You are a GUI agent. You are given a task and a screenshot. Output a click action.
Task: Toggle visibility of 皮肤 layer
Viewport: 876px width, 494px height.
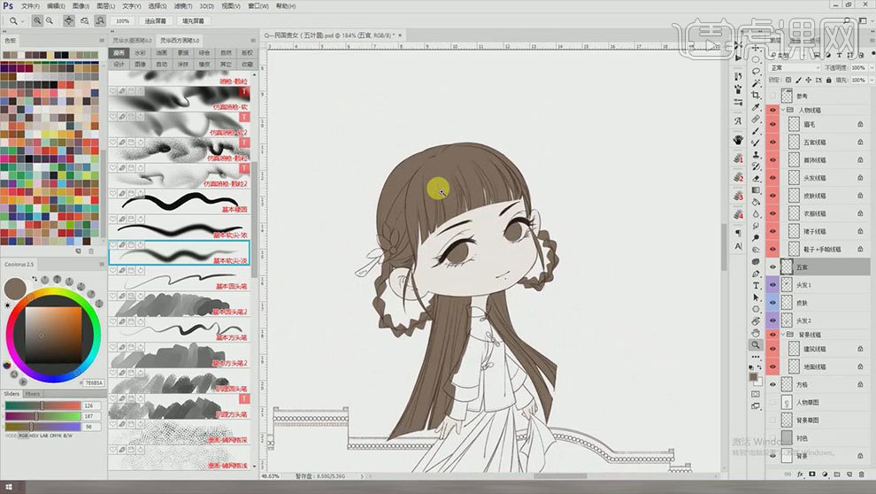(773, 302)
